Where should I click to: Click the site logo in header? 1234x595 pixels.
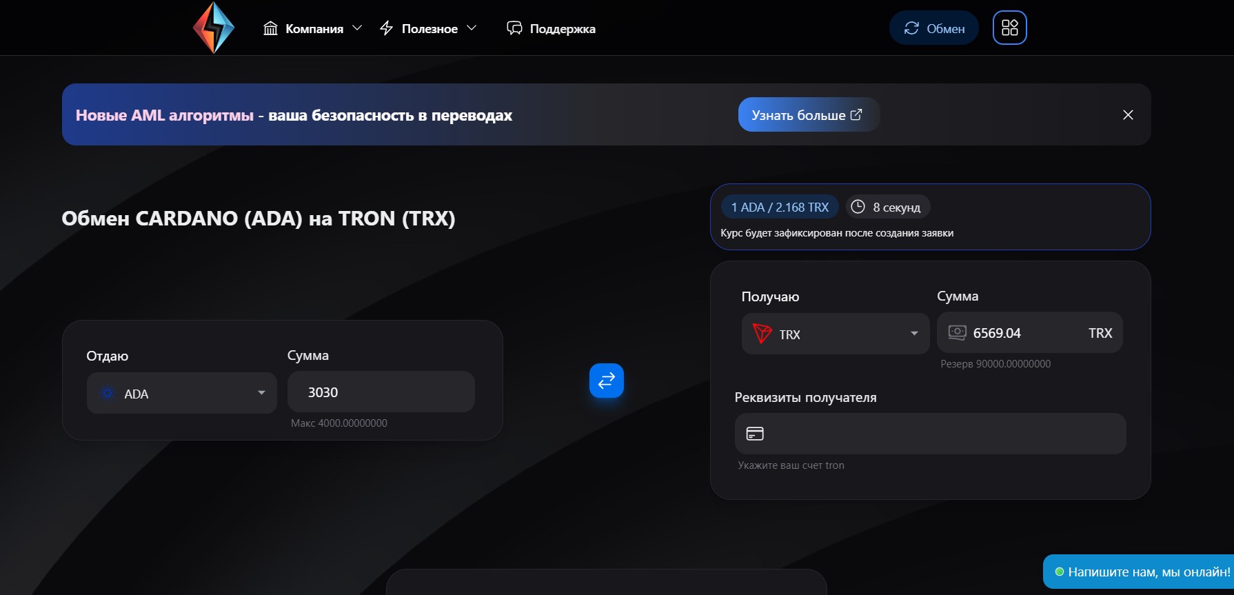click(x=214, y=28)
